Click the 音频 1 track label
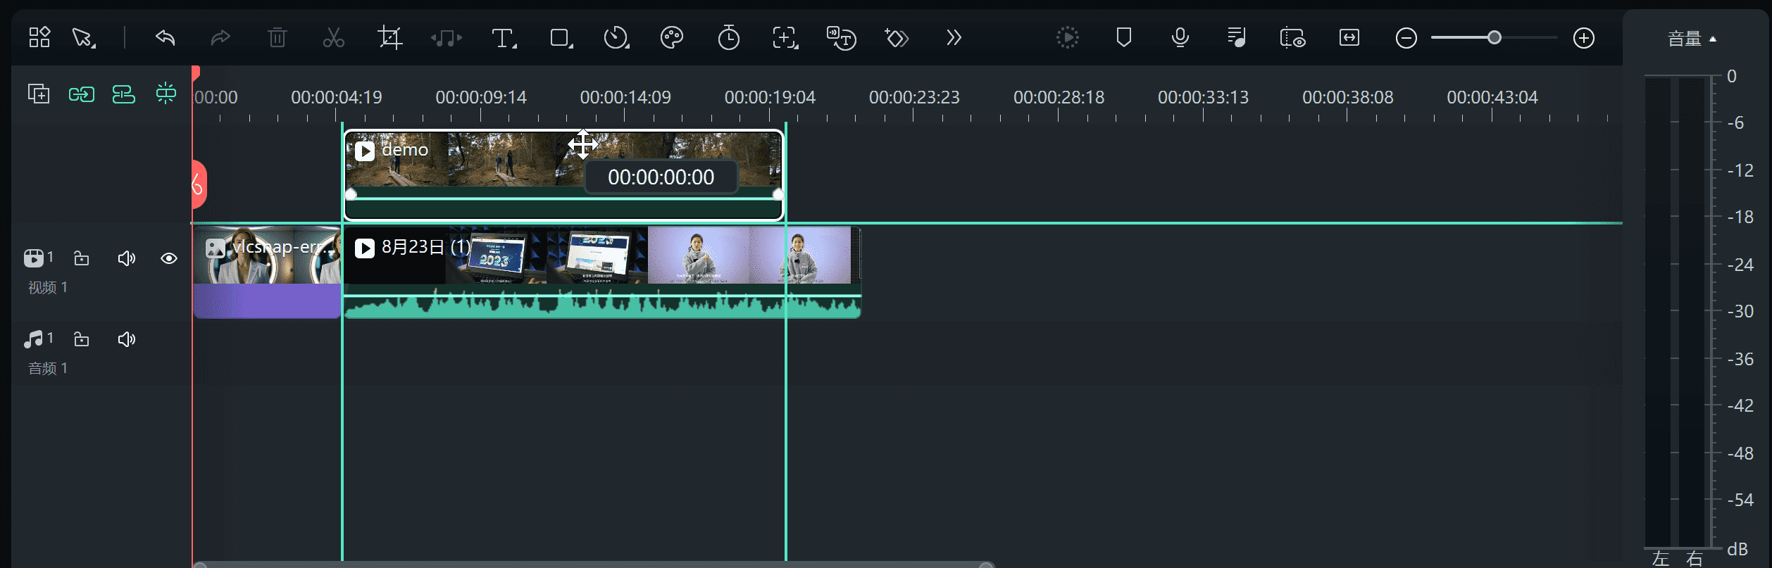This screenshot has width=1772, height=568. click(x=47, y=368)
